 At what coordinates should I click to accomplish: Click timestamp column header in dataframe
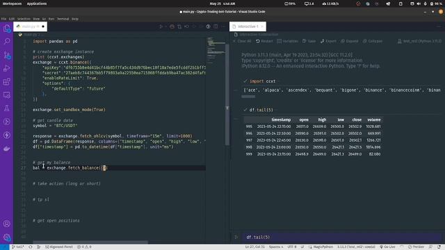(x=281, y=119)
